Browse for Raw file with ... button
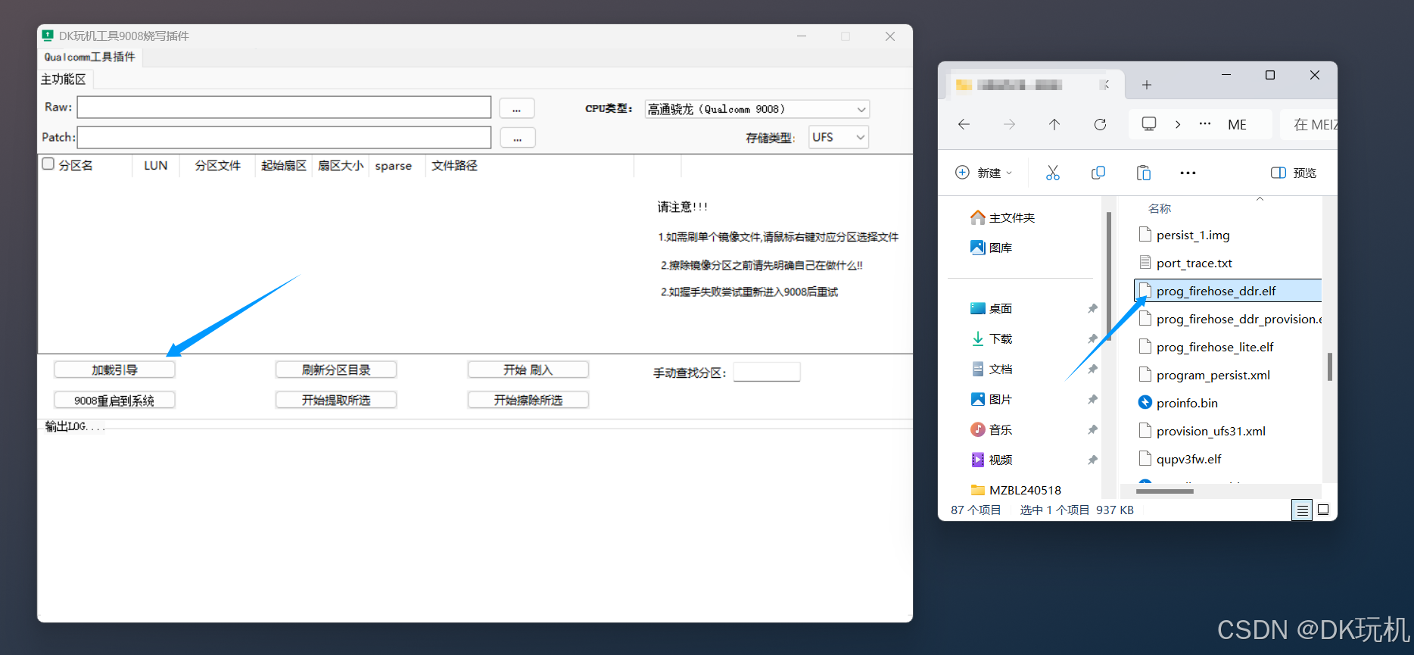The width and height of the screenshot is (1414, 655). (517, 108)
